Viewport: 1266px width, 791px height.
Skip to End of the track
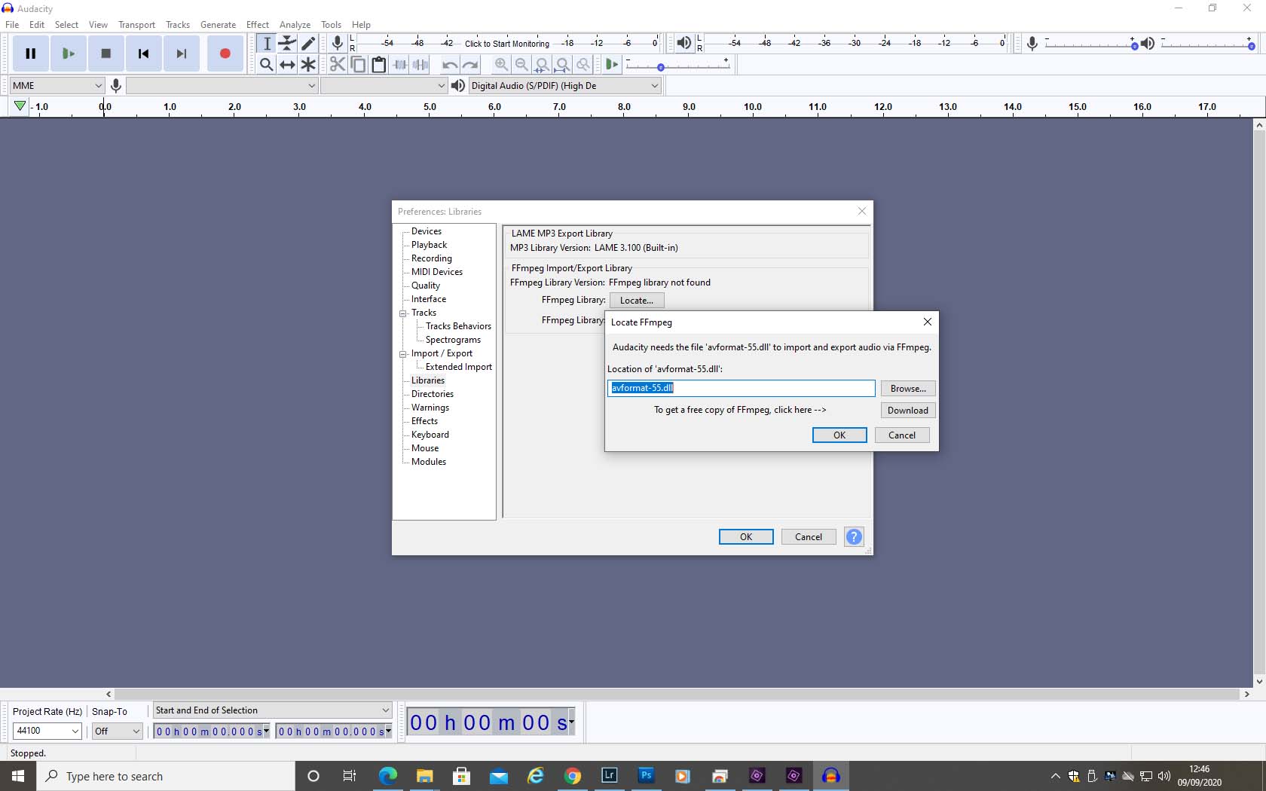182,53
